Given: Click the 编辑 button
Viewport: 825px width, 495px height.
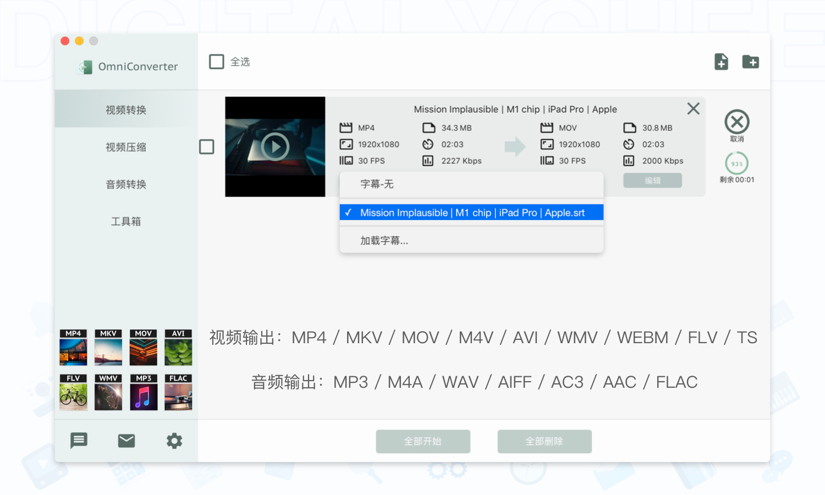Looking at the screenshot, I should click(652, 180).
